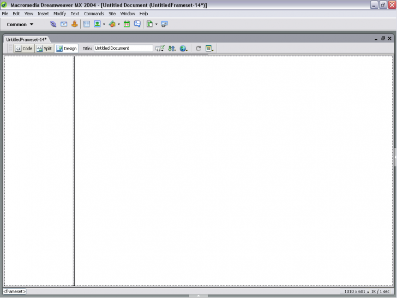Click the Hyperlink insert icon
Screen dimensions: 397x298
[x=53, y=24]
